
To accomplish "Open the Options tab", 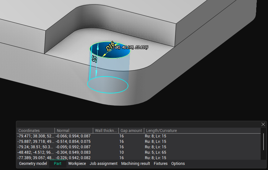I will pyautogui.click(x=178, y=164).
